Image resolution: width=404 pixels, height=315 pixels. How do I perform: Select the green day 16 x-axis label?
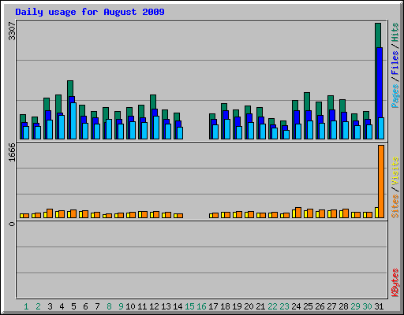coord(201,306)
